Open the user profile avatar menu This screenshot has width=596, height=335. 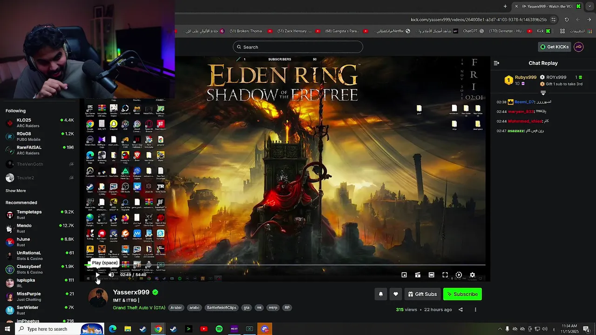pos(579,47)
